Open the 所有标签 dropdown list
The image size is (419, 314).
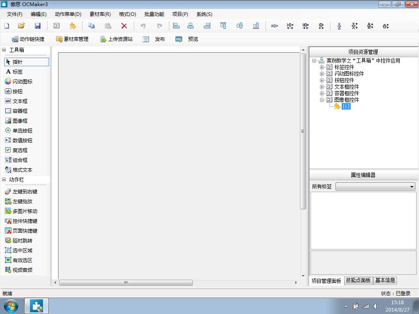point(412,186)
